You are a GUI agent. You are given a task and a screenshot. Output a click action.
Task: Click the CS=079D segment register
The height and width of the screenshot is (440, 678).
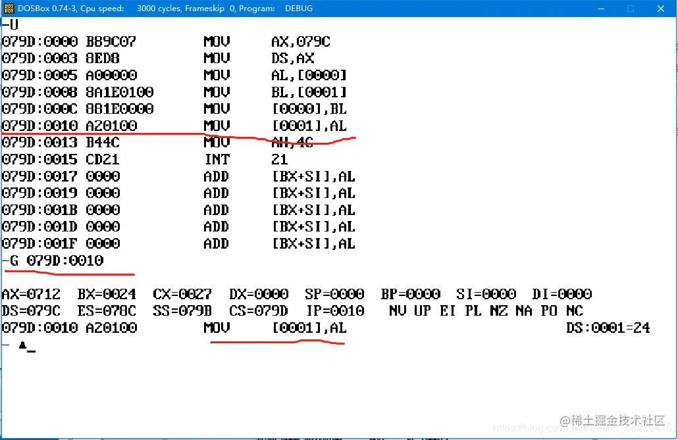click(x=259, y=311)
